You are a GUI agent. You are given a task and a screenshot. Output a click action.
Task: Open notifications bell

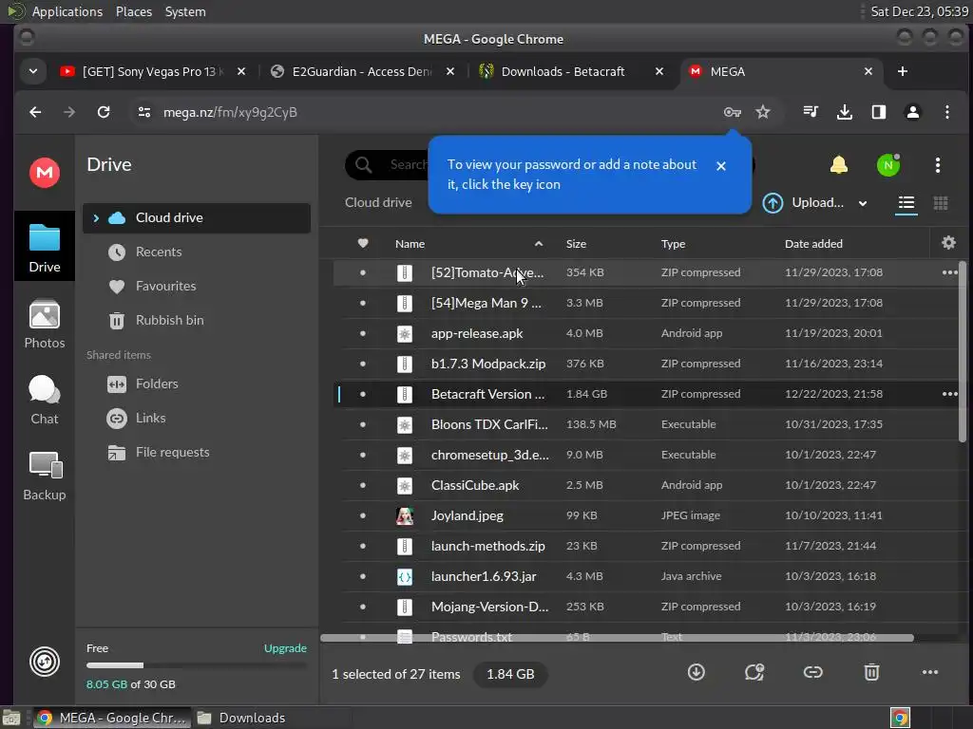point(839,165)
